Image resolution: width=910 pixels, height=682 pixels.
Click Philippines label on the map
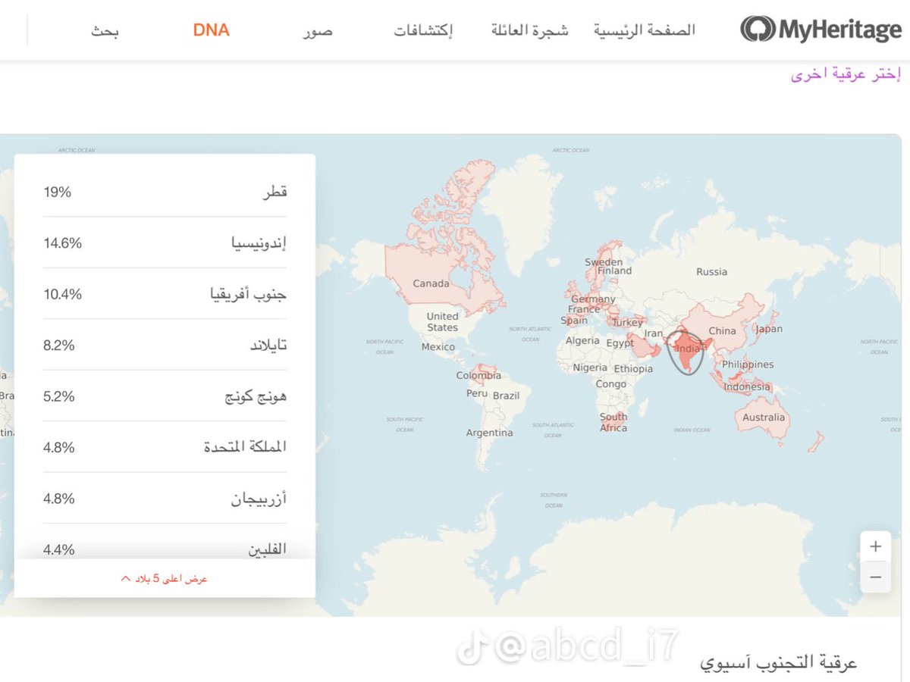click(x=748, y=364)
